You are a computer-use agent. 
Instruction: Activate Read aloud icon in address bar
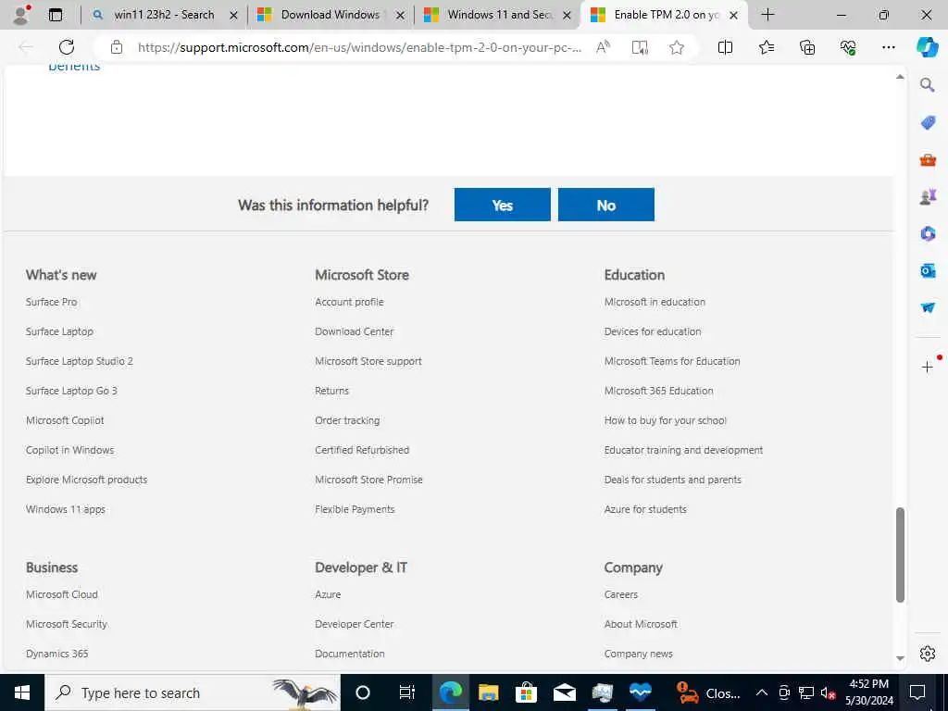click(603, 47)
